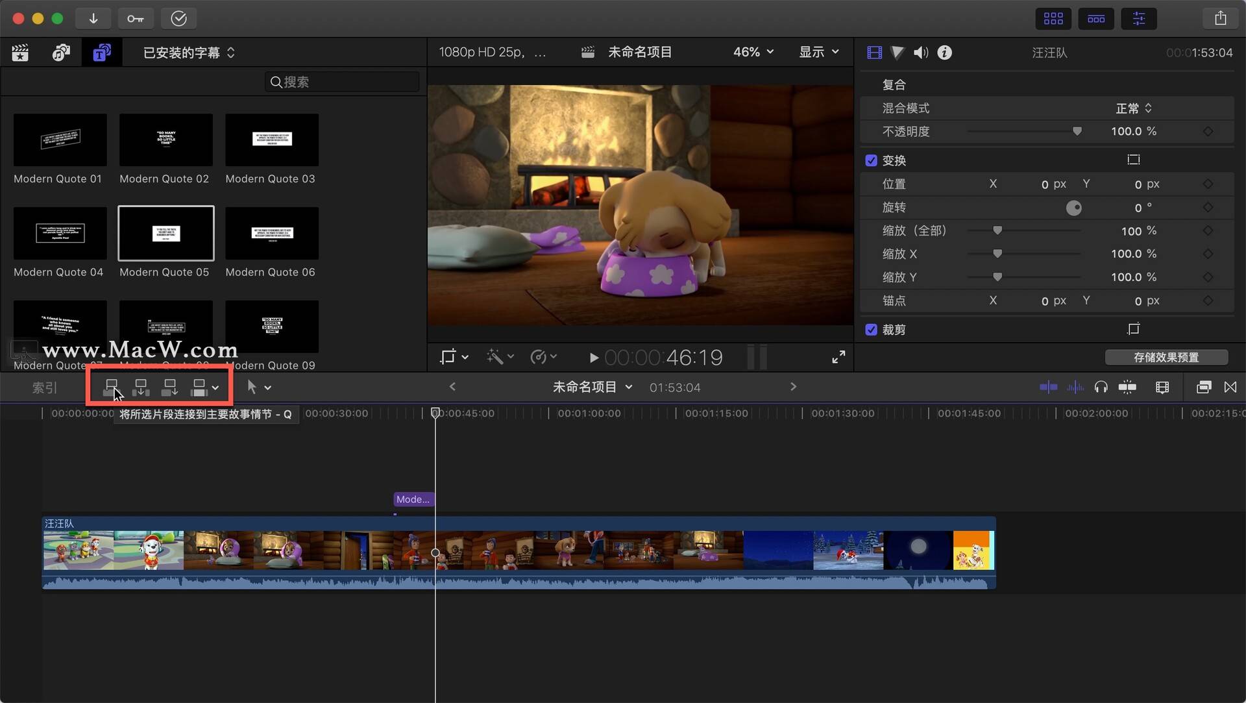Viewport: 1246px width, 703px height.
Task: Toggle solo headphones icon
Action: [1101, 388]
